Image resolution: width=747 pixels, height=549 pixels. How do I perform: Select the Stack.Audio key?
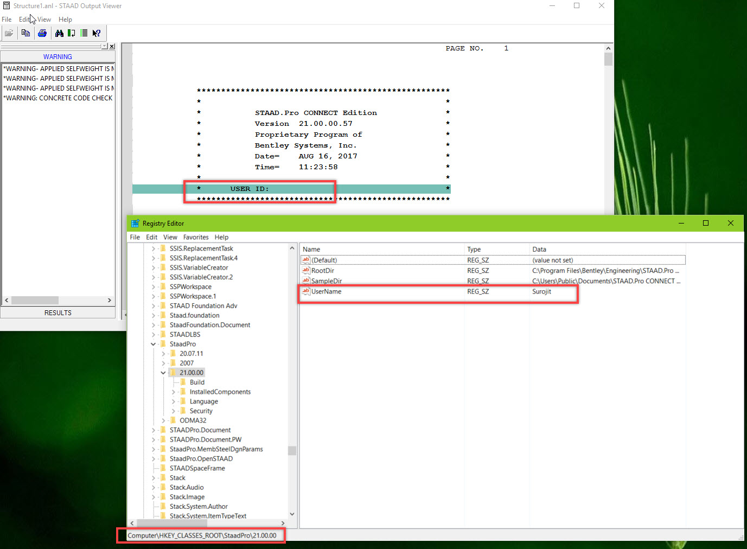tap(187, 487)
